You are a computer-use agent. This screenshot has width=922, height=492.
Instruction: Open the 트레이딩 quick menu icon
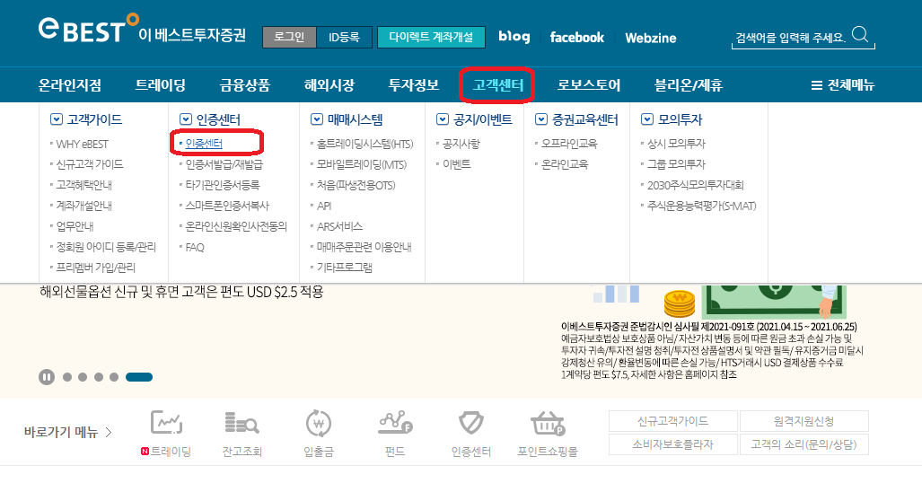click(x=166, y=423)
